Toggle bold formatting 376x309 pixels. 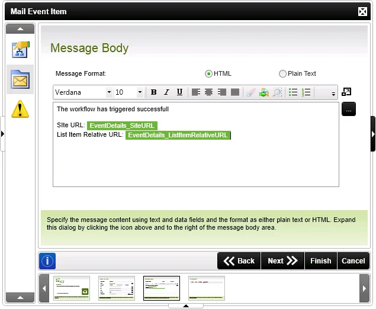pos(154,92)
